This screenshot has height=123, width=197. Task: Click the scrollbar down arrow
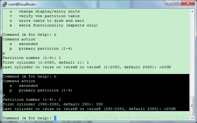click(192, 118)
